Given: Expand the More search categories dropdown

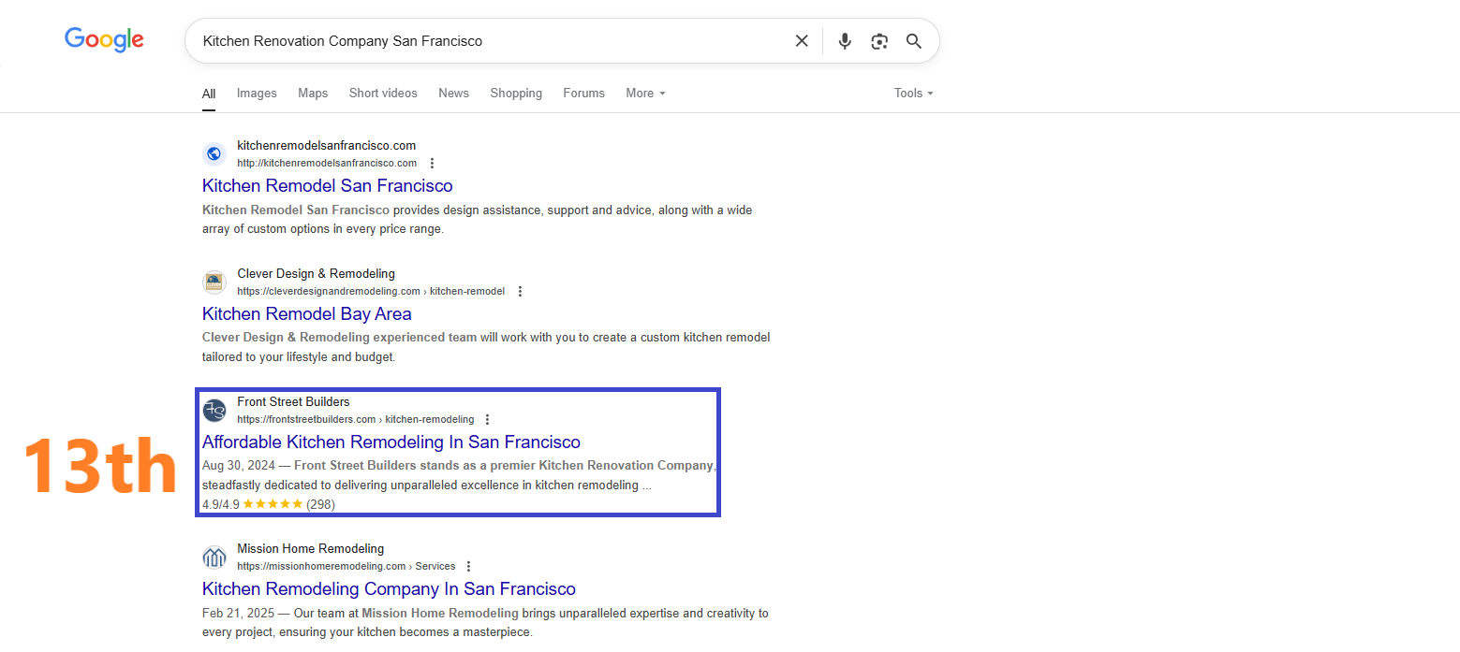Looking at the screenshot, I should click(645, 93).
